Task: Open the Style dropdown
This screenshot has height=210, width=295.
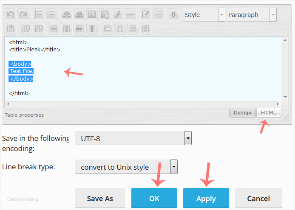Action: tap(204, 15)
